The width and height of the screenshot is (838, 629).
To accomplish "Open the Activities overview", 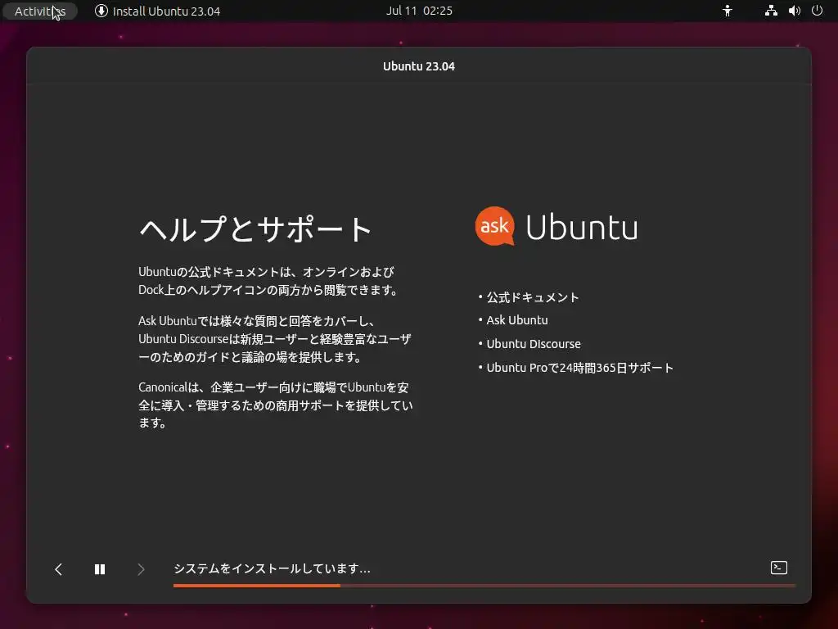I will click(40, 11).
